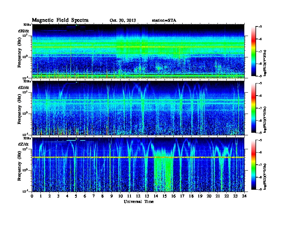Click hour '16' on the time axis

pyautogui.click(x=173, y=196)
